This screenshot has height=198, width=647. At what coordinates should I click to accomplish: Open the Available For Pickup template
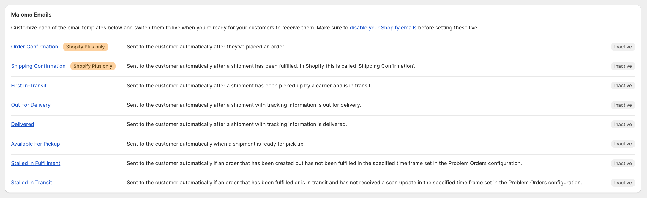click(35, 144)
